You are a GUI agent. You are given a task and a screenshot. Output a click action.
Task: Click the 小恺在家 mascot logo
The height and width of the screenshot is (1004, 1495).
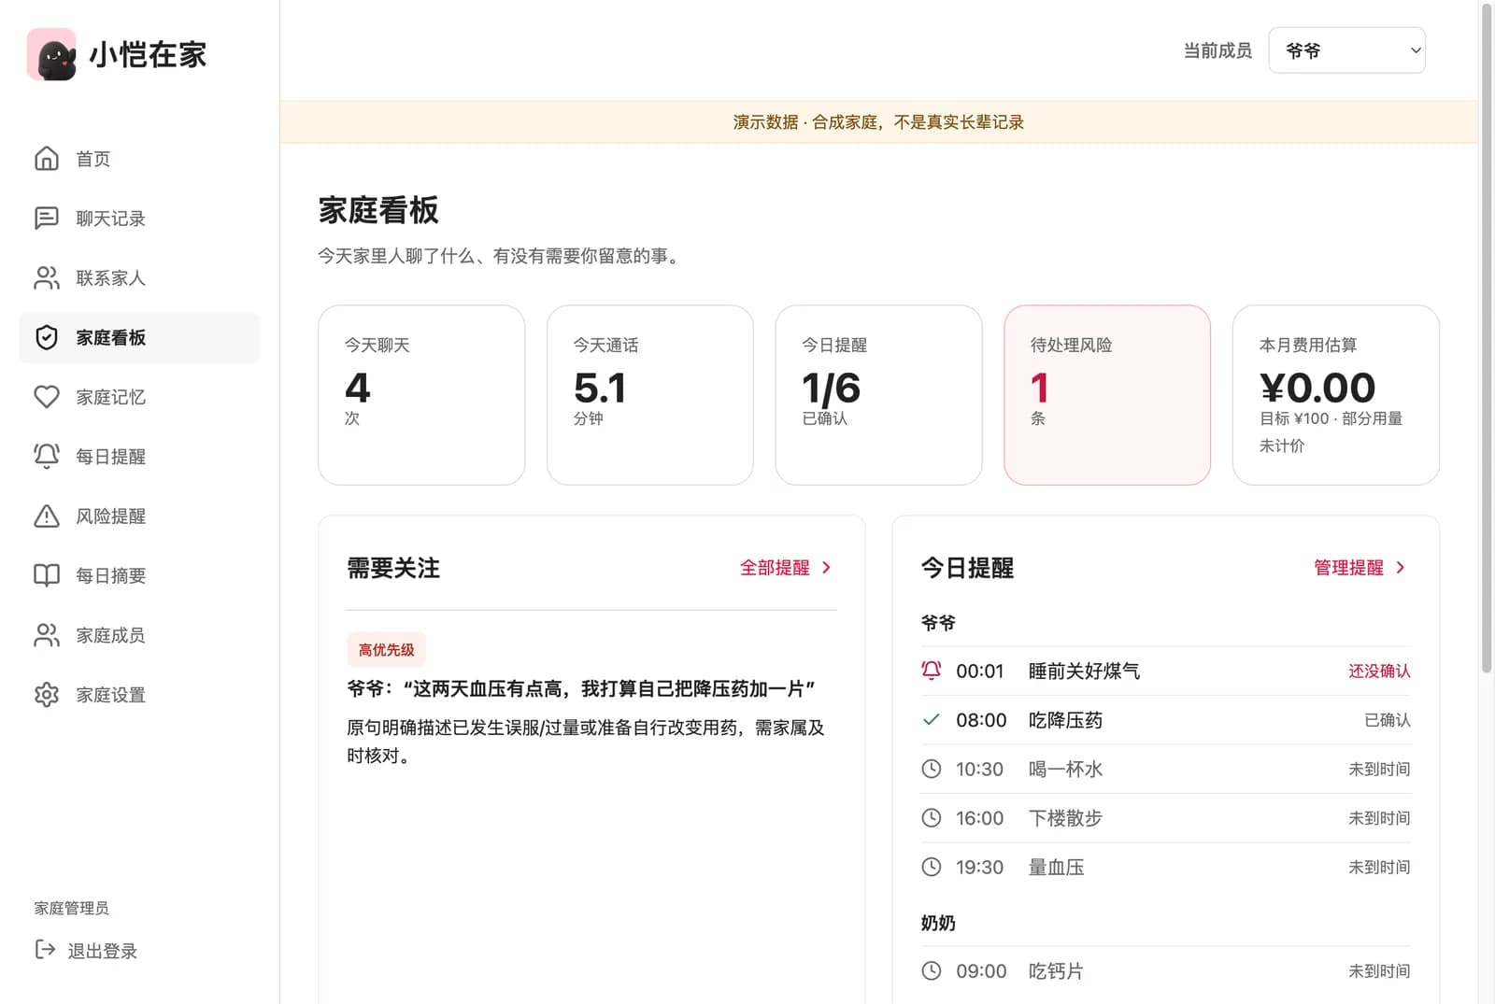pyautogui.click(x=51, y=54)
